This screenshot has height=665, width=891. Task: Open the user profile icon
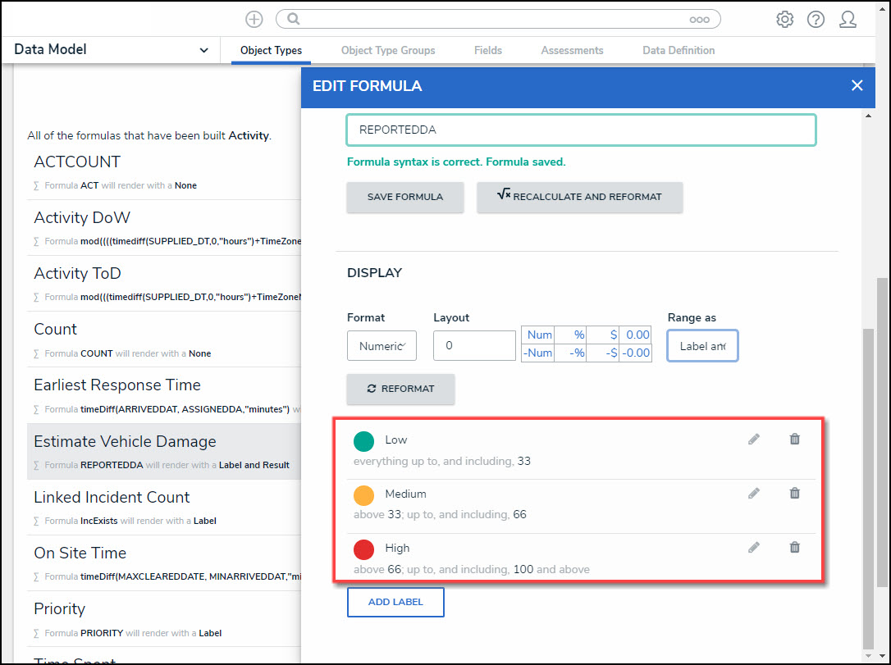coord(848,19)
